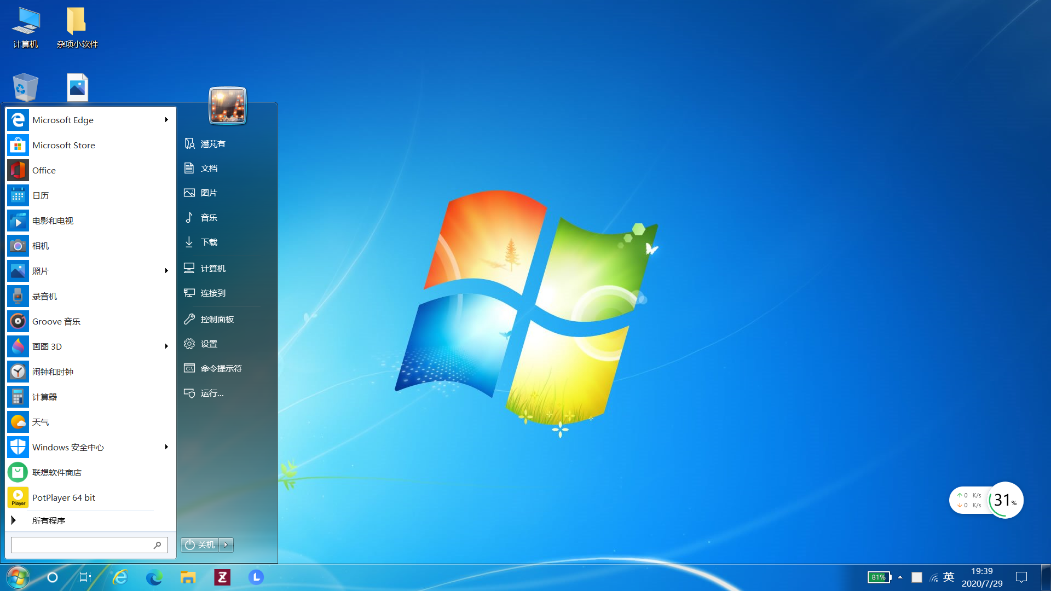Open the 潘芃有 user folder

point(222,144)
